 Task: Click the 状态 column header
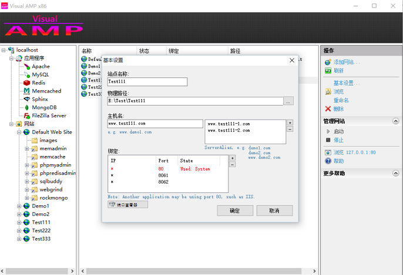coord(144,51)
